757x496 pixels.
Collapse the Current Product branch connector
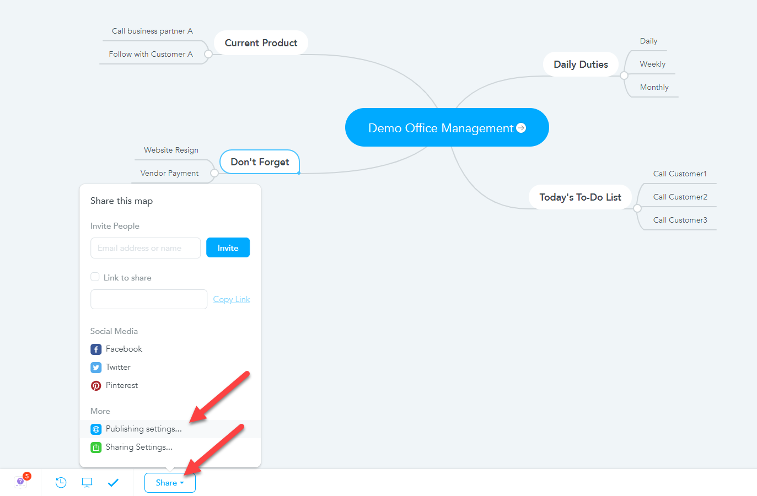tap(207, 53)
